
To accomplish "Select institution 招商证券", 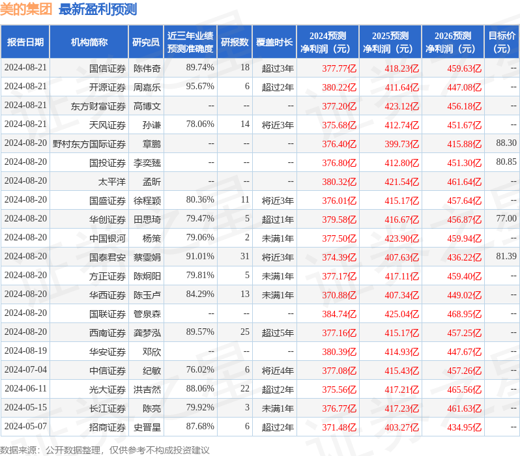I will coord(108,427).
